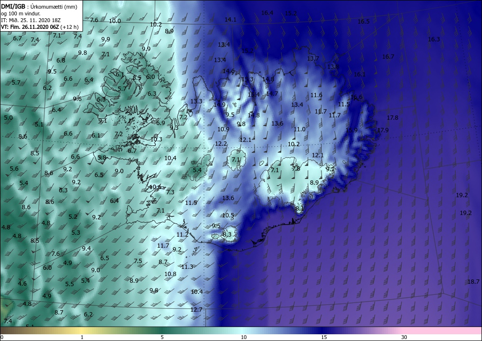Pick the 15.3 value

point(247,79)
